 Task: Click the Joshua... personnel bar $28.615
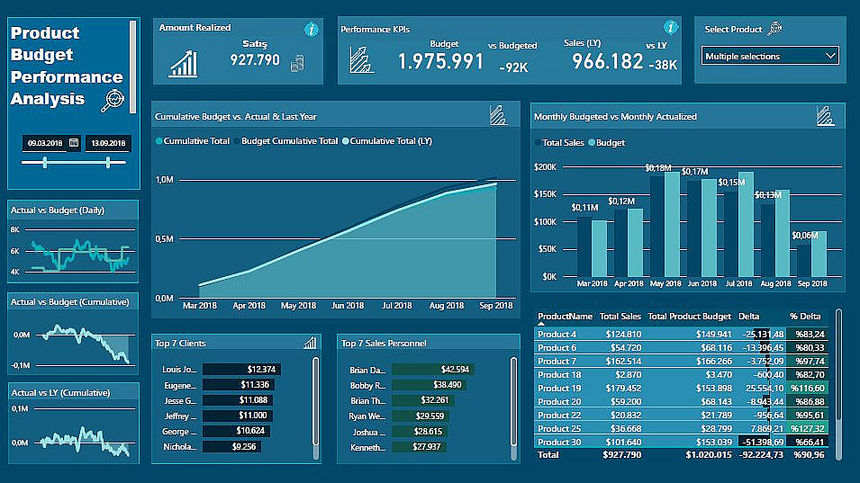(420, 432)
